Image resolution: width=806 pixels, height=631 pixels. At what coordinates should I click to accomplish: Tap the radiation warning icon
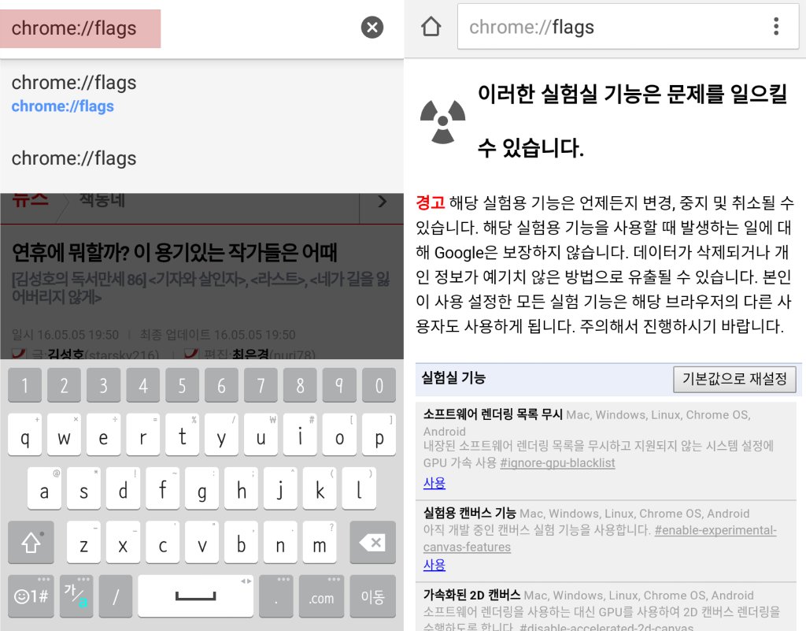click(442, 121)
